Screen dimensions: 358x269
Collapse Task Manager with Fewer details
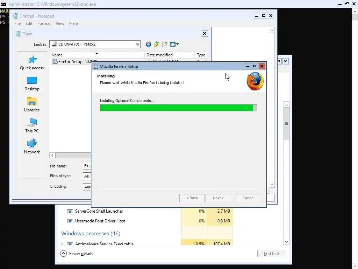[x=77, y=254]
